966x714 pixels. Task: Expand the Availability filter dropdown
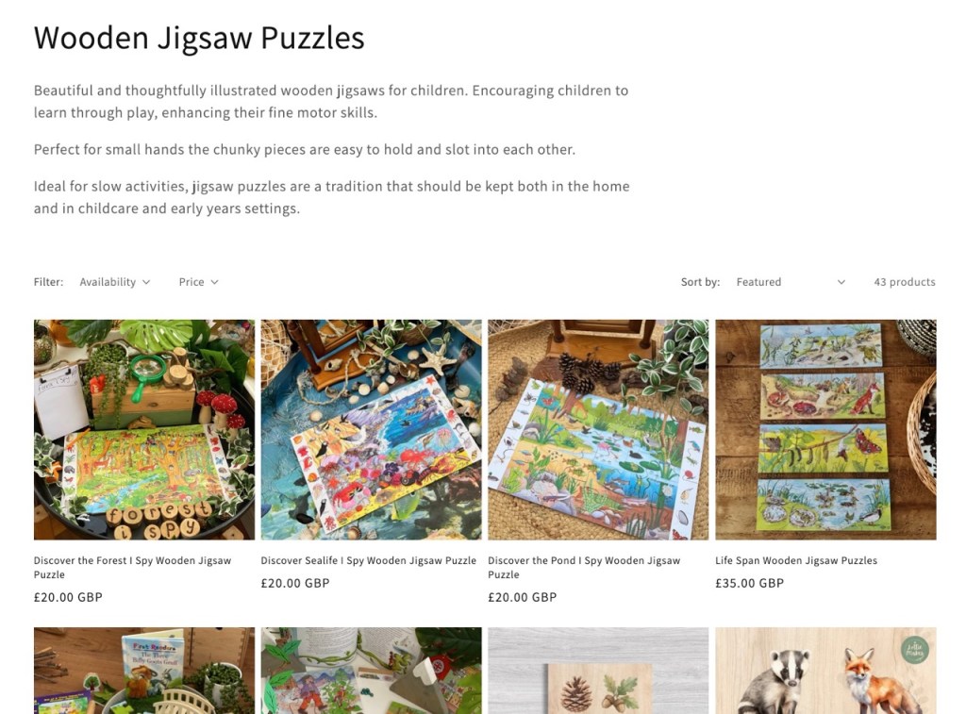[114, 281]
